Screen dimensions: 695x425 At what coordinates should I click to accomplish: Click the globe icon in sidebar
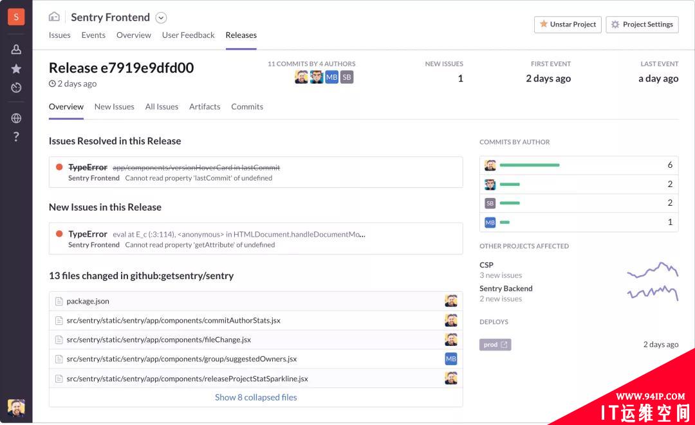tap(16, 118)
